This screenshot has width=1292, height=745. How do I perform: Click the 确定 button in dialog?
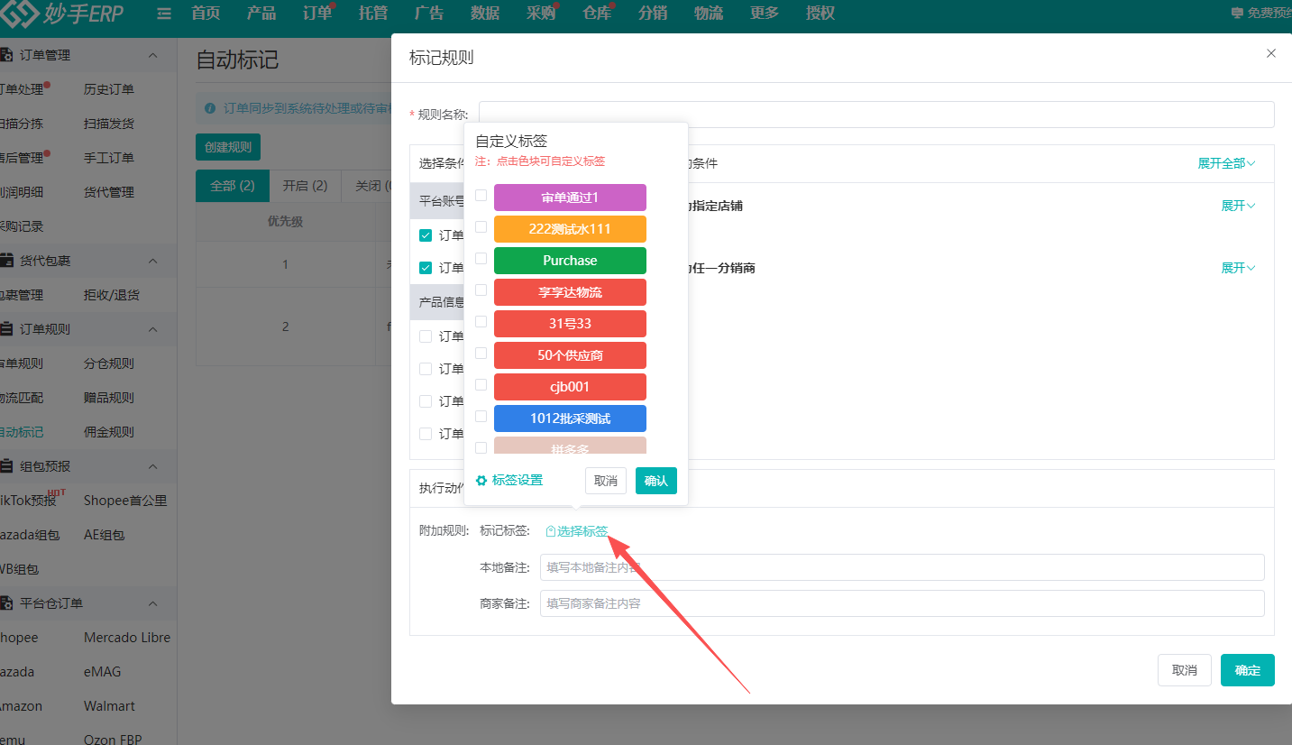(x=1247, y=670)
